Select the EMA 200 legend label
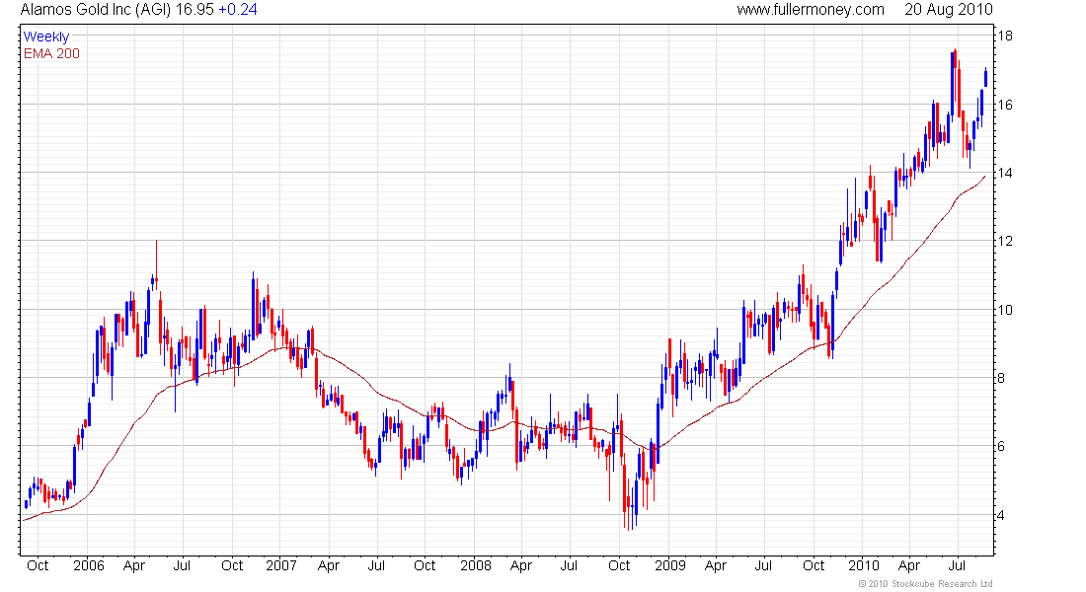This screenshot has height=592, width=1086. point(51,53)
